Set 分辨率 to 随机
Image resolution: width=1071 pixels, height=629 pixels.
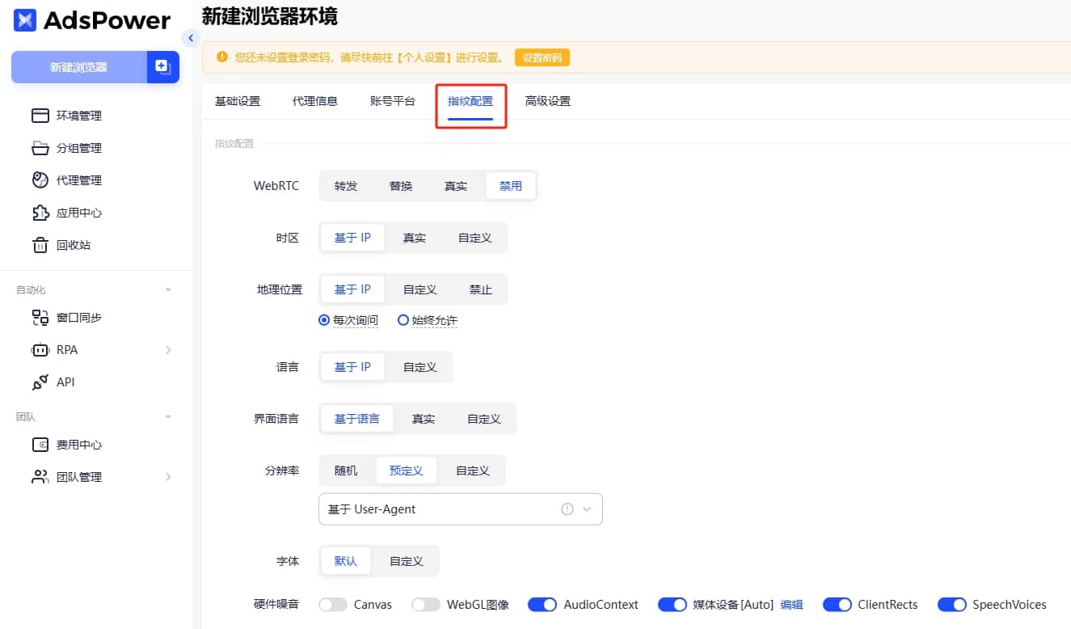346,471
